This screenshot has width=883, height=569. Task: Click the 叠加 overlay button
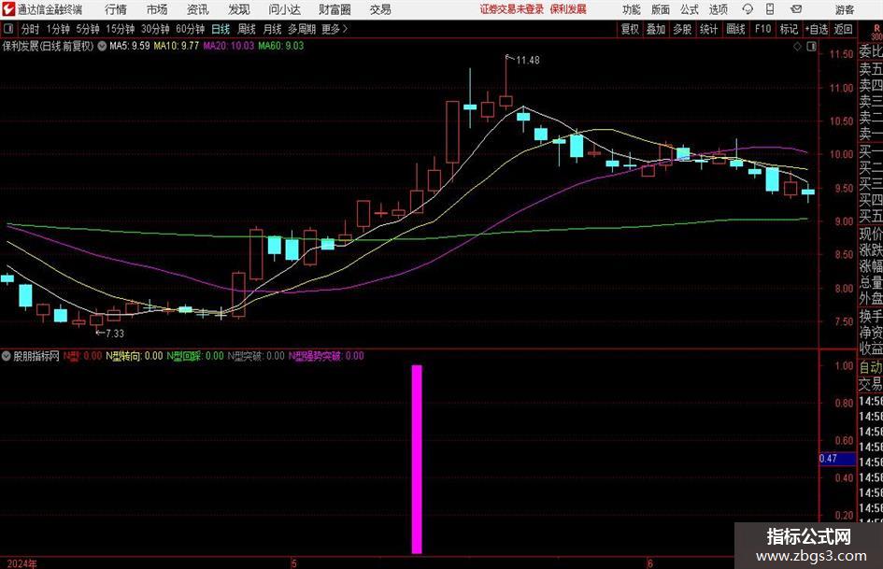point(656,29)
